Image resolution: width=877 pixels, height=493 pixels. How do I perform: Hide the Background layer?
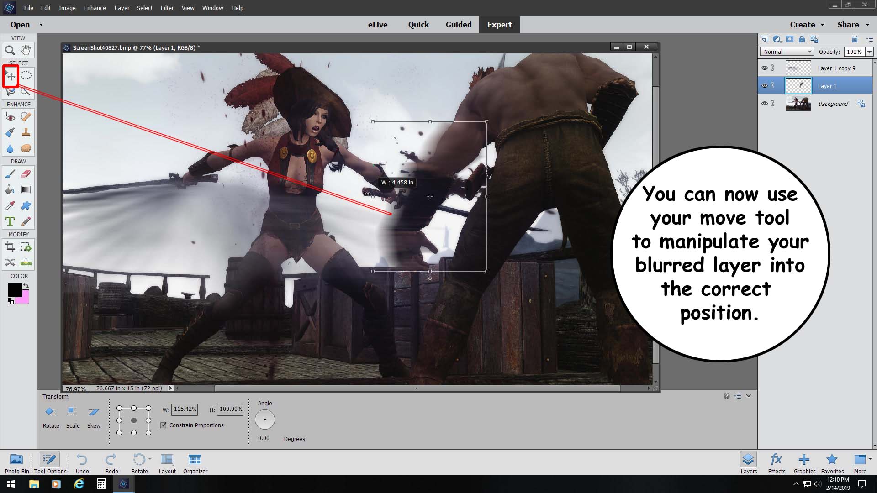[764, 104]
